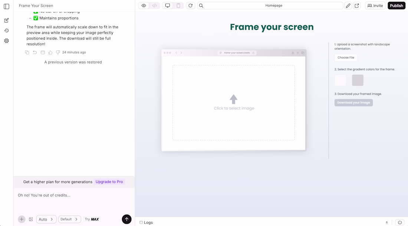Click Upgrade to Pro link
This screenshot has height=226, width=408.
(x=109, y=182)
